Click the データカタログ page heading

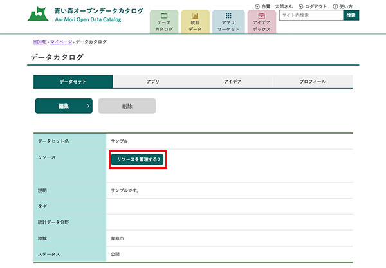pos(57,57)
